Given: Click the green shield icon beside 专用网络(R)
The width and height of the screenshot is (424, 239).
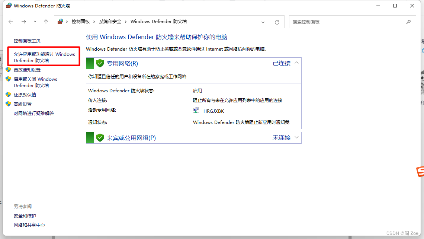Looking at the screenshot, I should tap(100, 63).
